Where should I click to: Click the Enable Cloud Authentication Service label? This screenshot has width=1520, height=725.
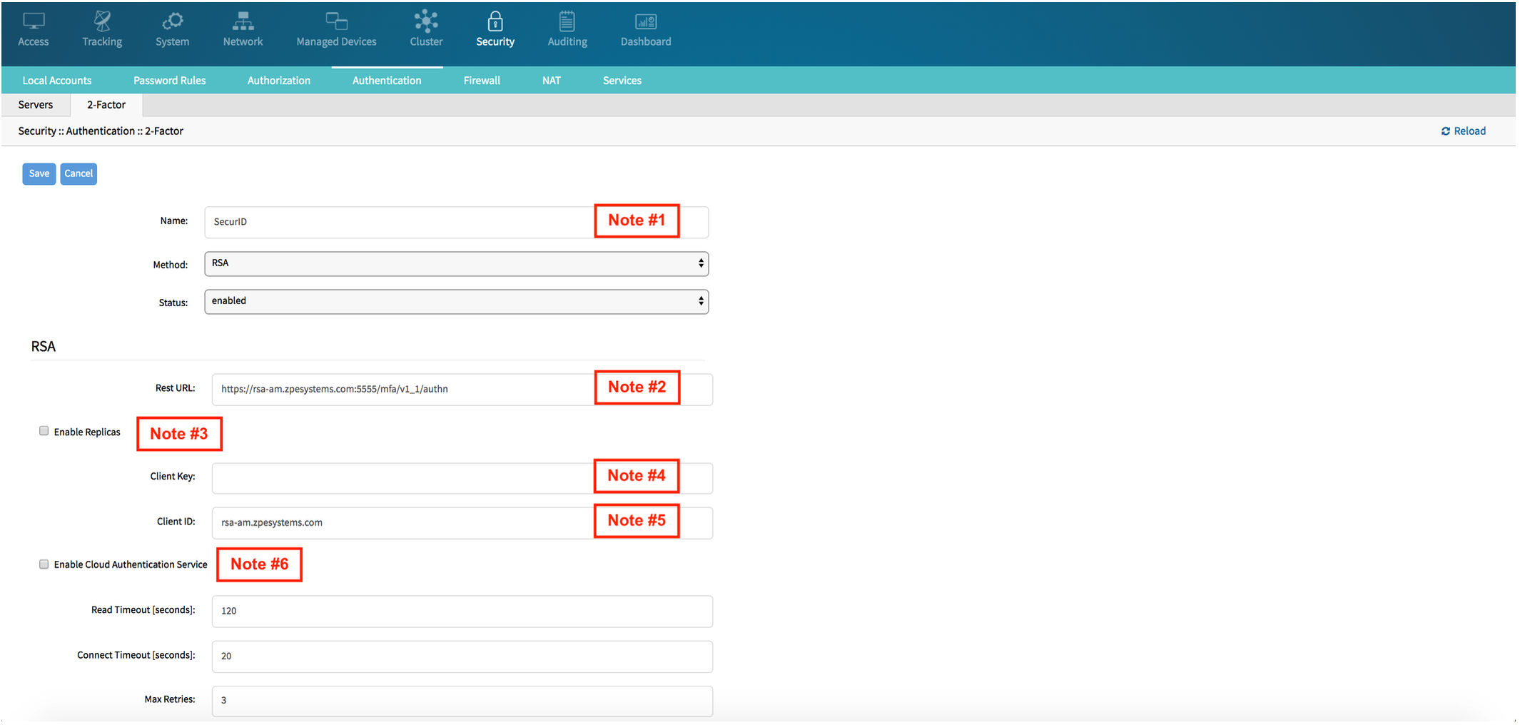click(131, 565)
